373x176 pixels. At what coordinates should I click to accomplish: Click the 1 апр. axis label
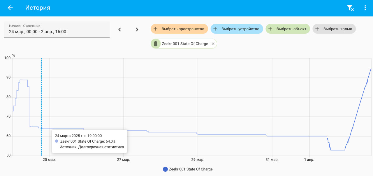pos(309,160)
